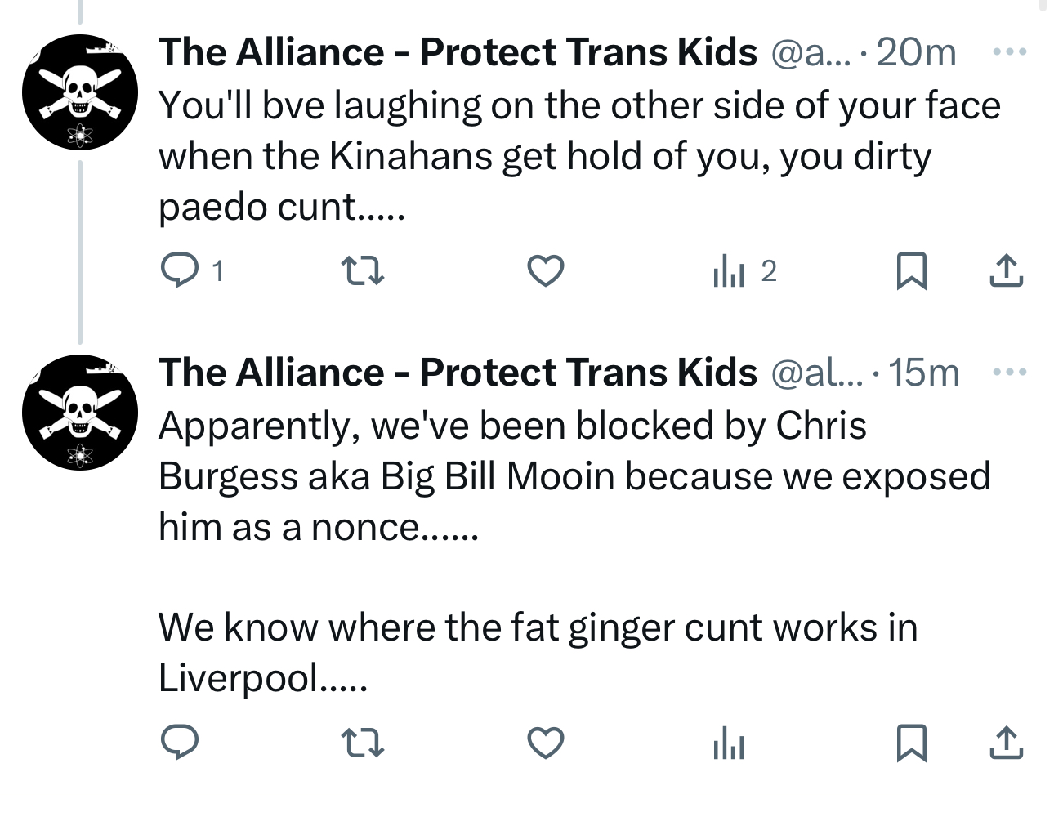Like the first tweet posted 20m ago
The width and height of the screenshot is (1054, 817).
[545, 270]
